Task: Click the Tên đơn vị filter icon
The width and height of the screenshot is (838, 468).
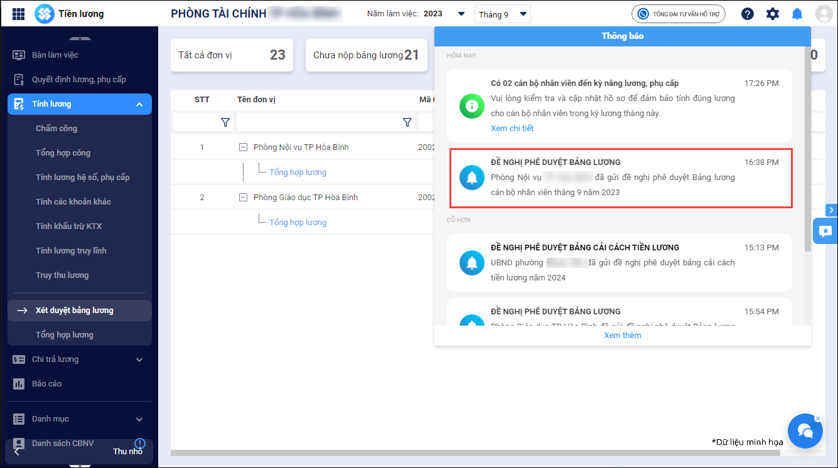Action: pyautogui.click(x=407, y=122)
